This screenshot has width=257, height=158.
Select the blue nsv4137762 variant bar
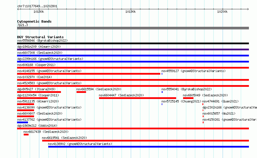(23, 122)
